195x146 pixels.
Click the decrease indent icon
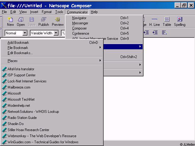146,33
